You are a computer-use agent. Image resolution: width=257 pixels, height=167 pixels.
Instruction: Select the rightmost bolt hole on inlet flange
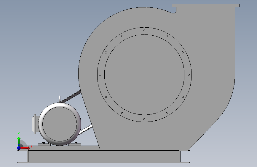pyautogui.click(x=189, y=75)
